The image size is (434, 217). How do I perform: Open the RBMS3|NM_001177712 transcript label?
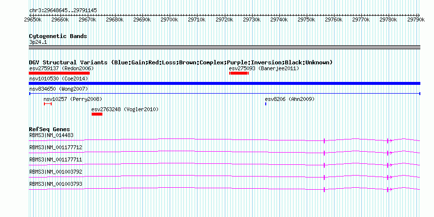click(56, 148)
